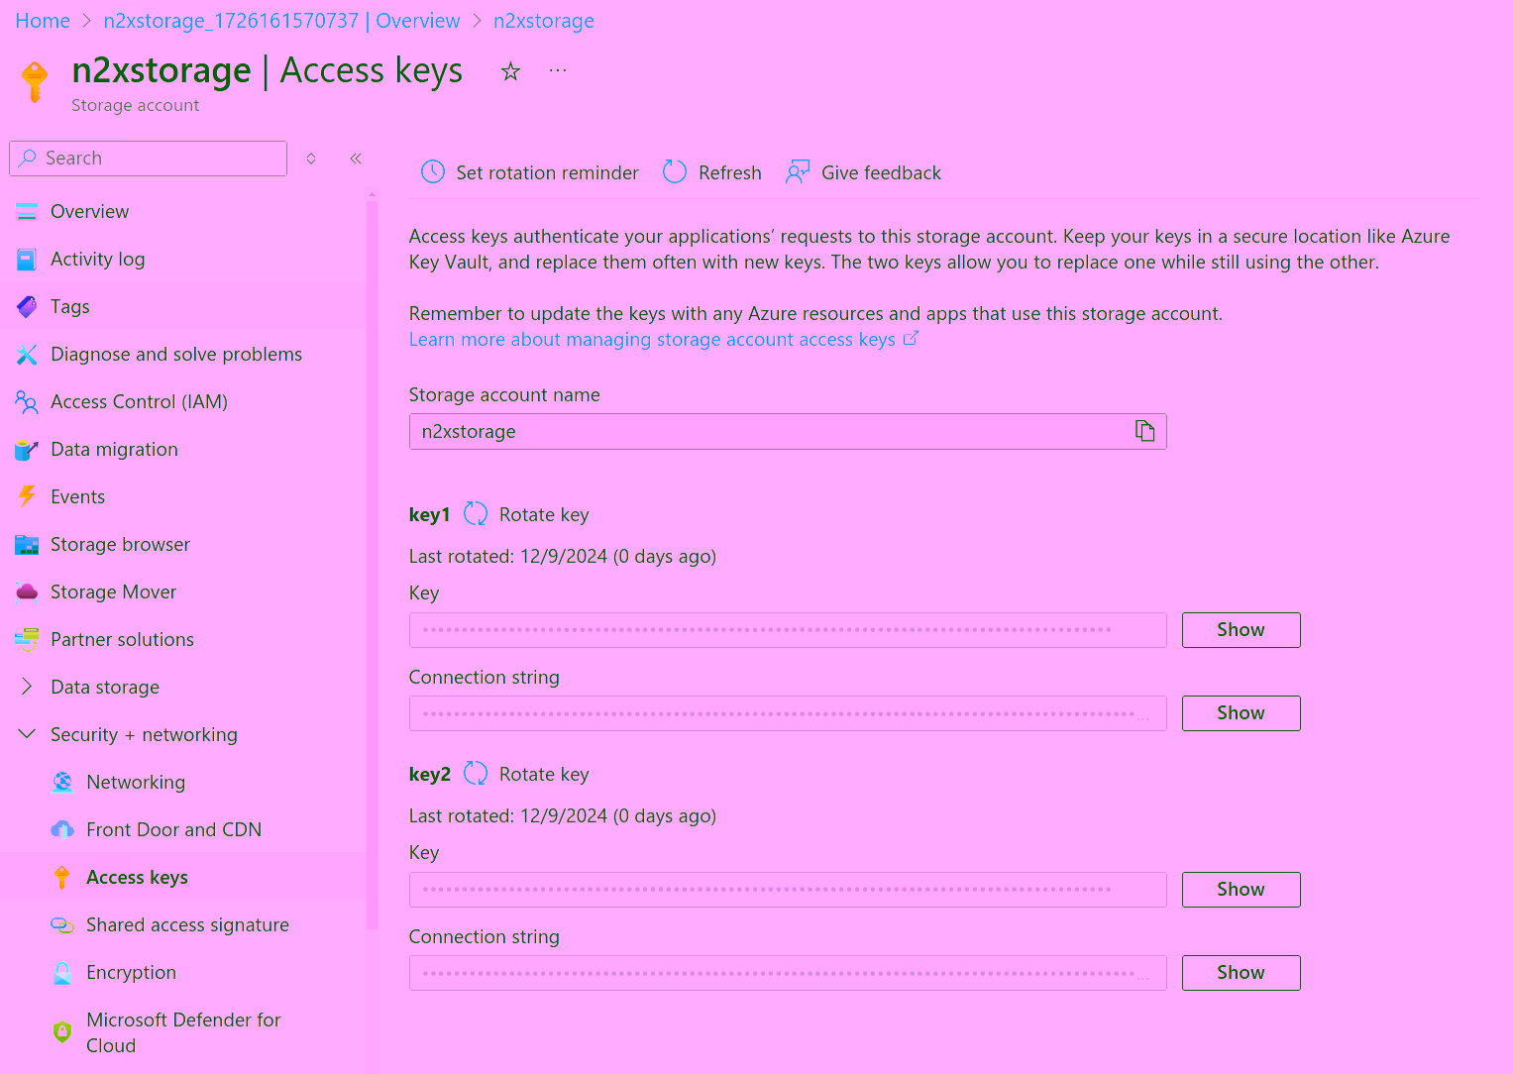Image resolution: width=1513 pixels, height=1074 pixels.
Task: Open the ellipsis menu beside the star
Action: click(557, 69)
